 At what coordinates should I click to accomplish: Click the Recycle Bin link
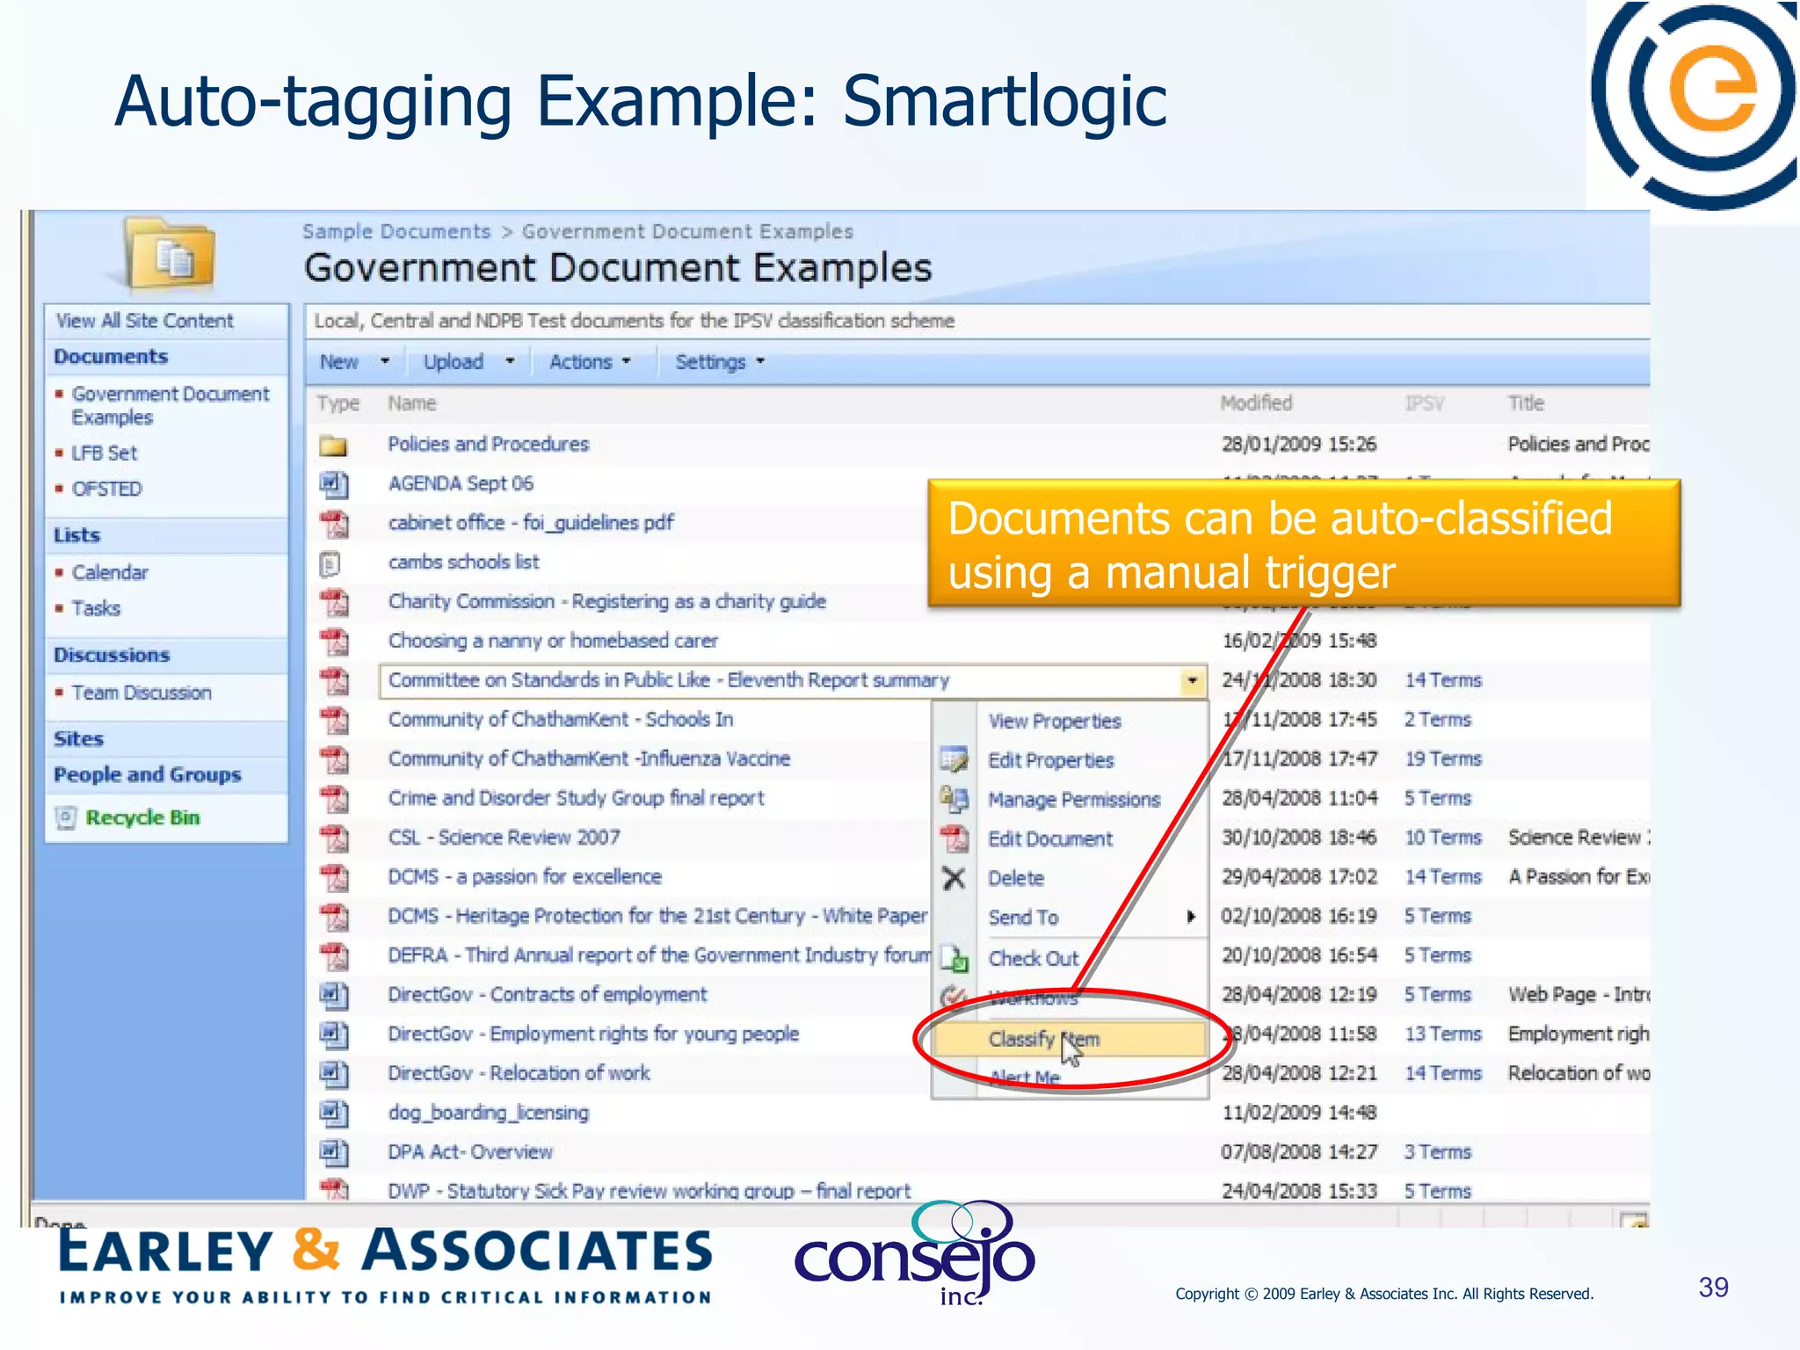coord(142,818)
